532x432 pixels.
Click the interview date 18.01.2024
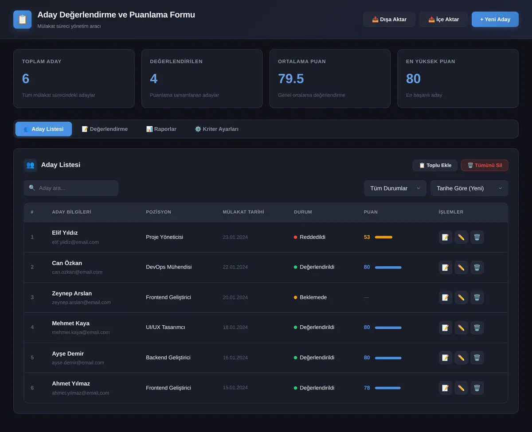[235, 327]
